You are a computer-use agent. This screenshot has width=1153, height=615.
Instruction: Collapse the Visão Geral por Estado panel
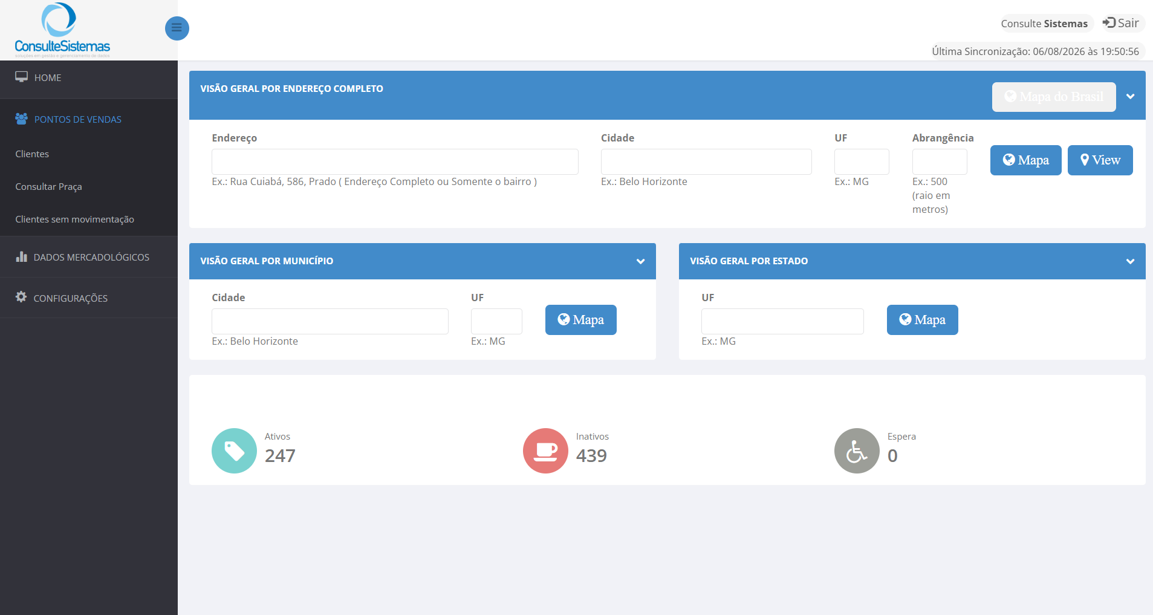click(1130, 261)
